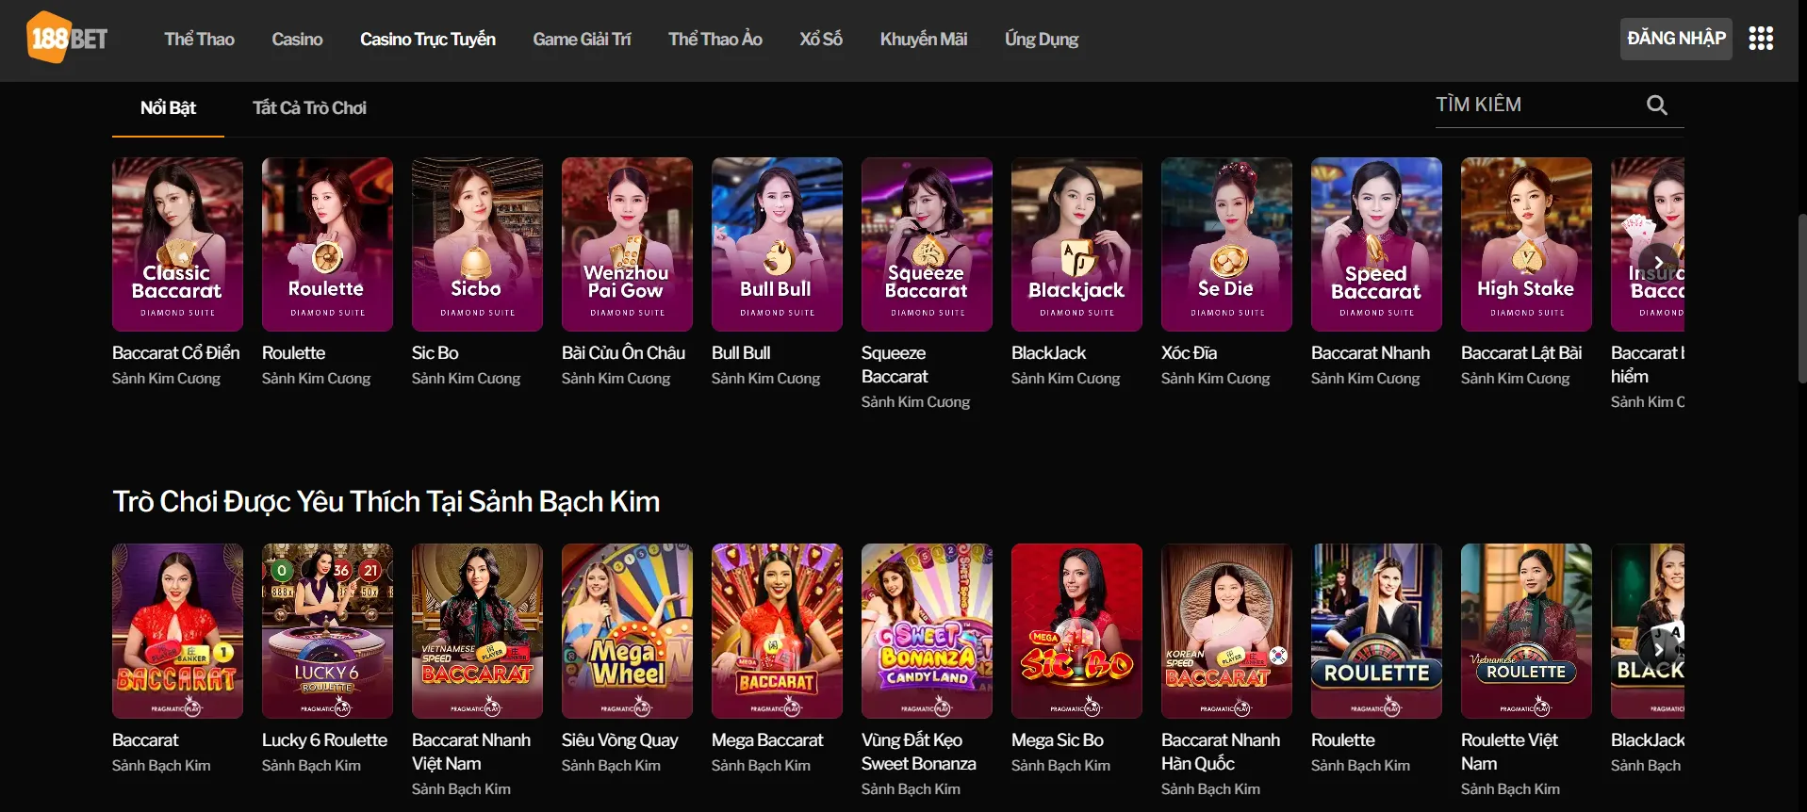Screen dimensions: 1807x812
Task: Open Squeeze Baccarat thumbnail
Action: point(927,244)
